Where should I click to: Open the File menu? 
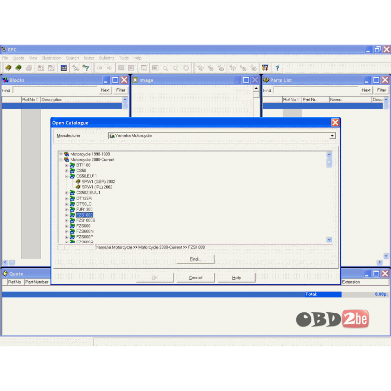pos(5,58)
